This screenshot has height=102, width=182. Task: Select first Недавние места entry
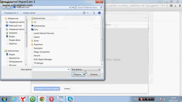[x=16, y=22]
